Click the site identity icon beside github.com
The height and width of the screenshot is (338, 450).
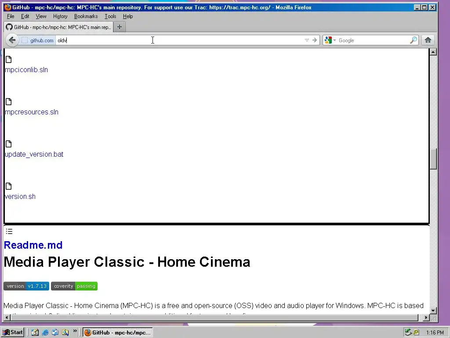[25, 40]
